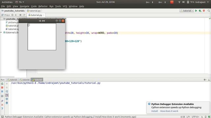
Task: Open help via the question mark icon
Action: click(2, 108)
